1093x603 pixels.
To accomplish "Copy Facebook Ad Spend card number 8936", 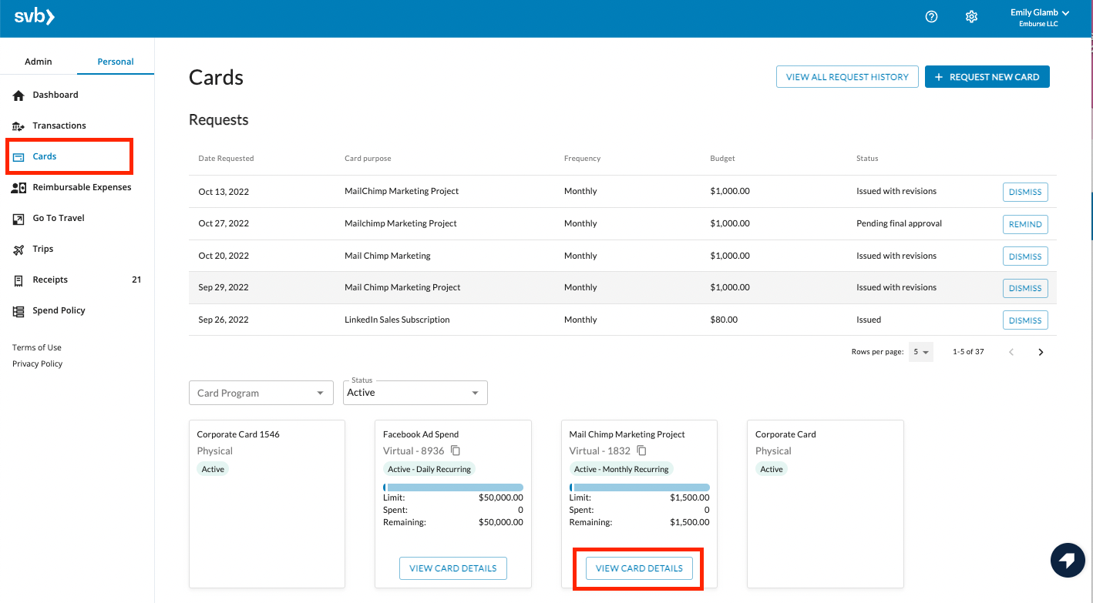I will point(456,451).
